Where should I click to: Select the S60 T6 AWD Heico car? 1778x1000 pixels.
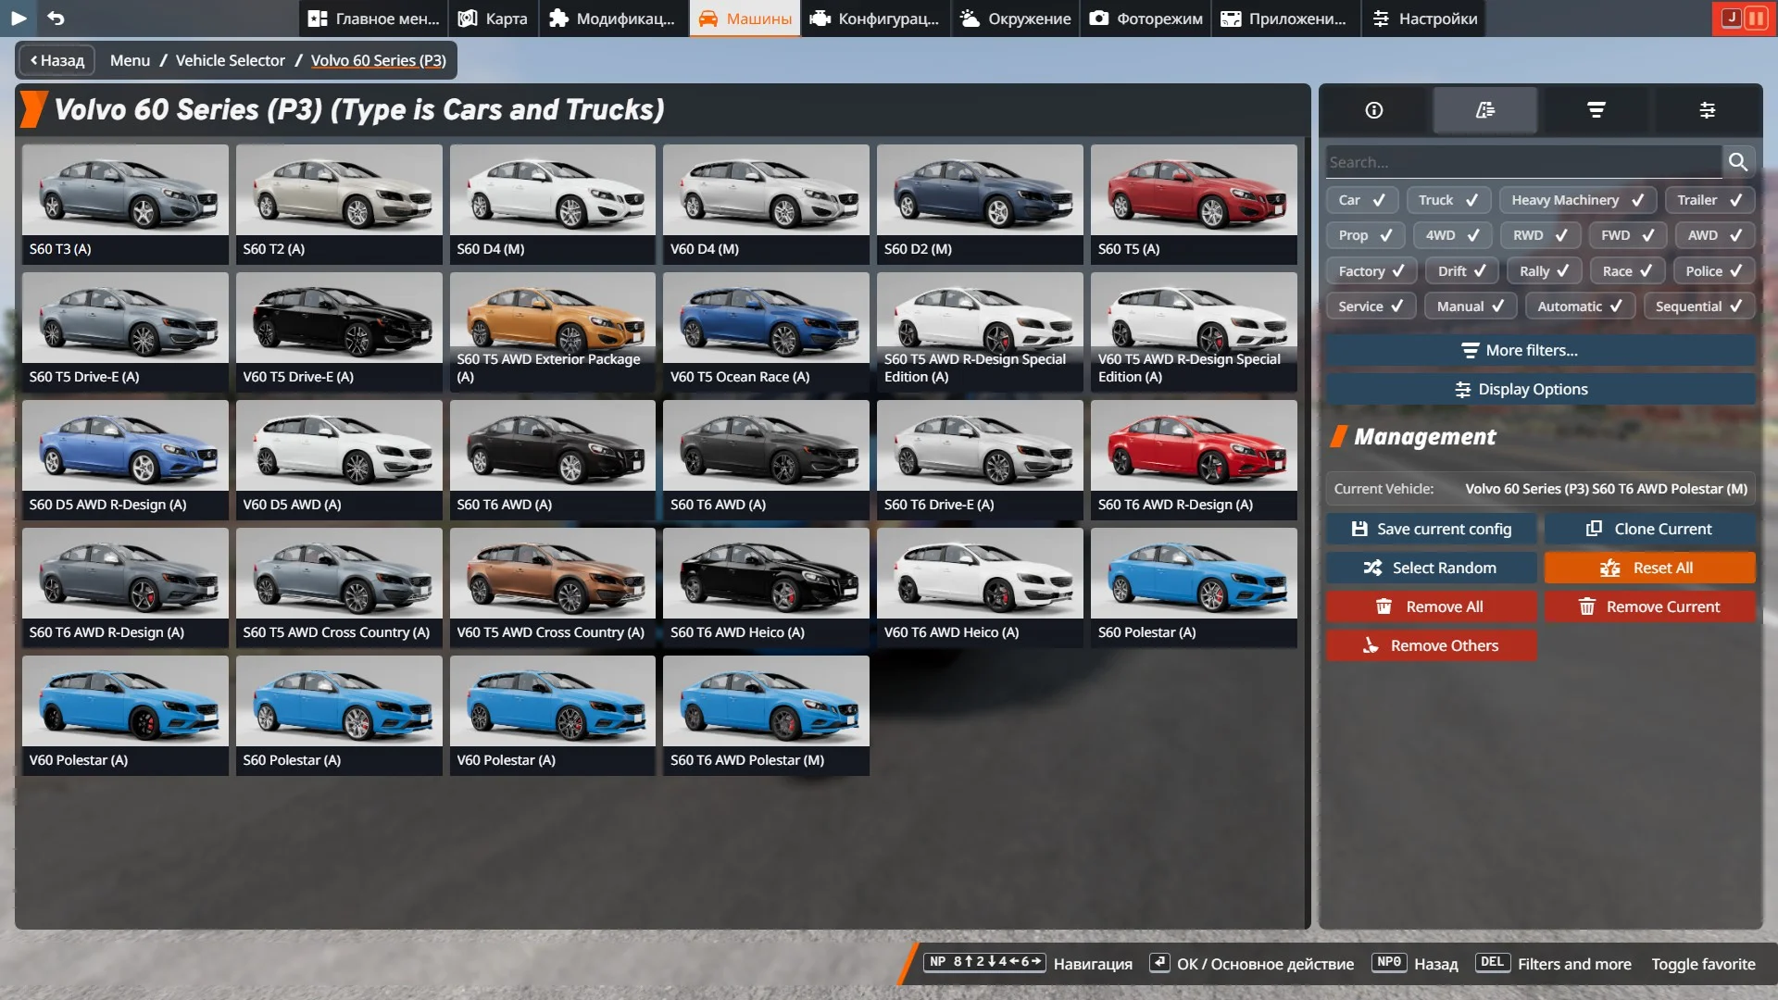tap(766, 587)
